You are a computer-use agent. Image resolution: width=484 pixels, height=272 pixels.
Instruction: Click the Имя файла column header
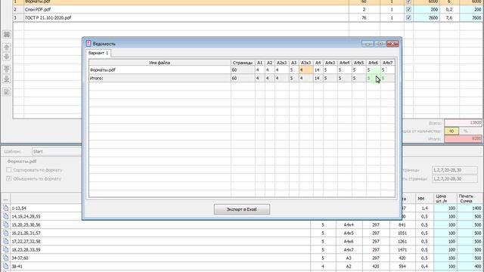click(x=160, y=63)
